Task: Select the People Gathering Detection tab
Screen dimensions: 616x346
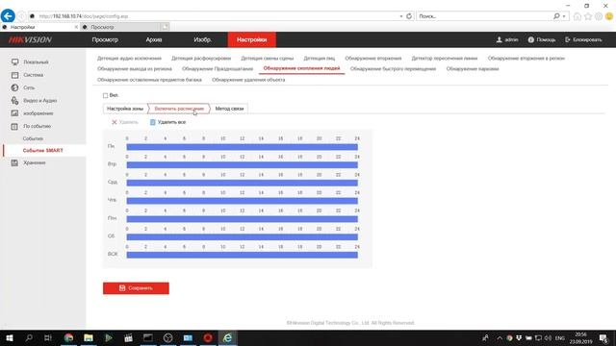Action: click(301, 68)
